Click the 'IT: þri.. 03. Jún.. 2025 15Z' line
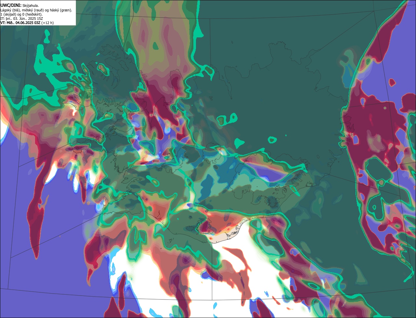 click(x=22, y=19)
